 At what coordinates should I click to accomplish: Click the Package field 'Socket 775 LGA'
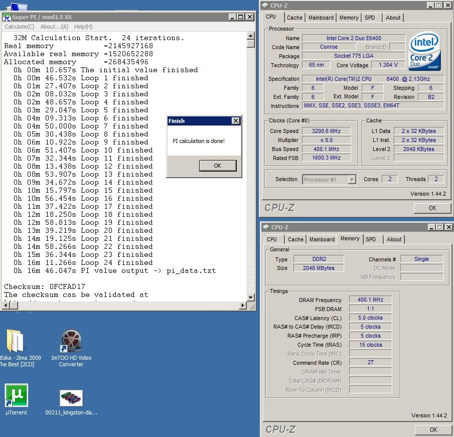(354, 56)
